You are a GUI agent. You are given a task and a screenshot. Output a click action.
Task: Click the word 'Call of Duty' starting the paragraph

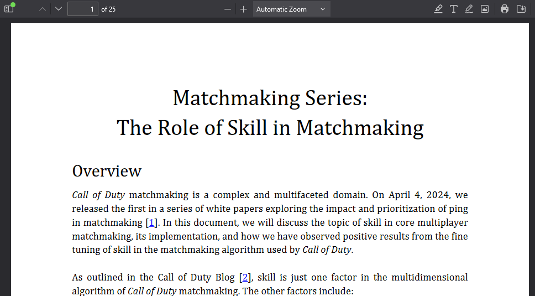[x=98, y=195]
